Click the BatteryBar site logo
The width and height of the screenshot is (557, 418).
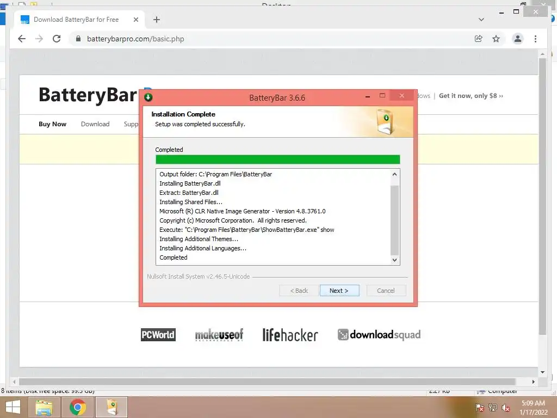tap(88, 95)
